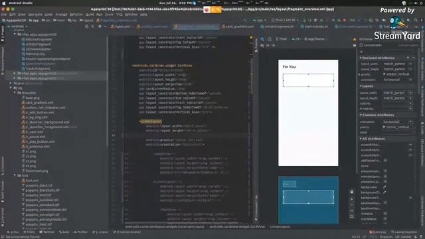
Task: Switch to the styles.xml editor tab
Action: (121, 27)
